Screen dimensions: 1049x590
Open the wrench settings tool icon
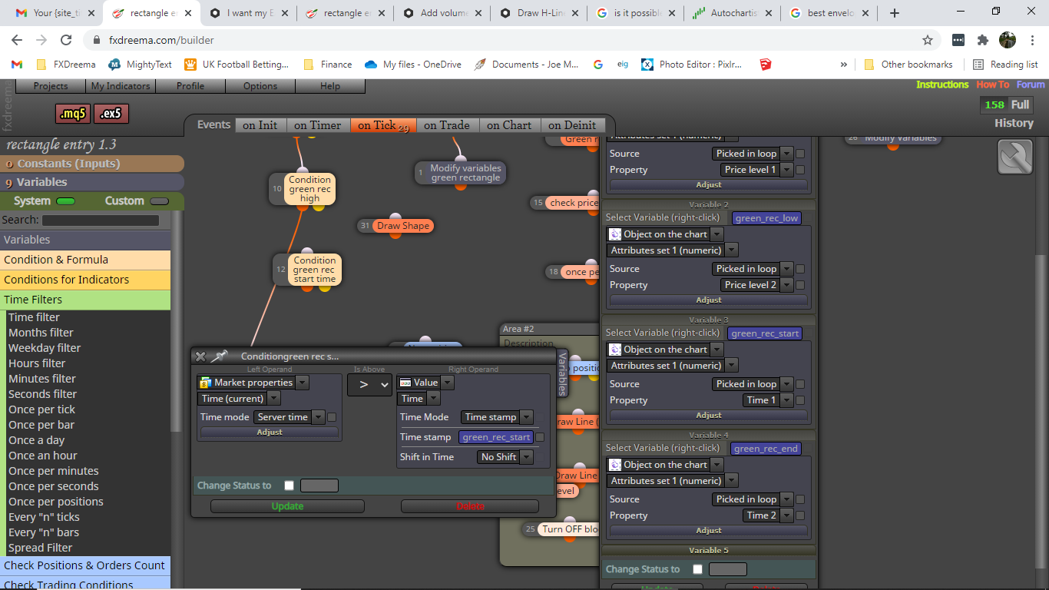click(x=1015, y=157)
